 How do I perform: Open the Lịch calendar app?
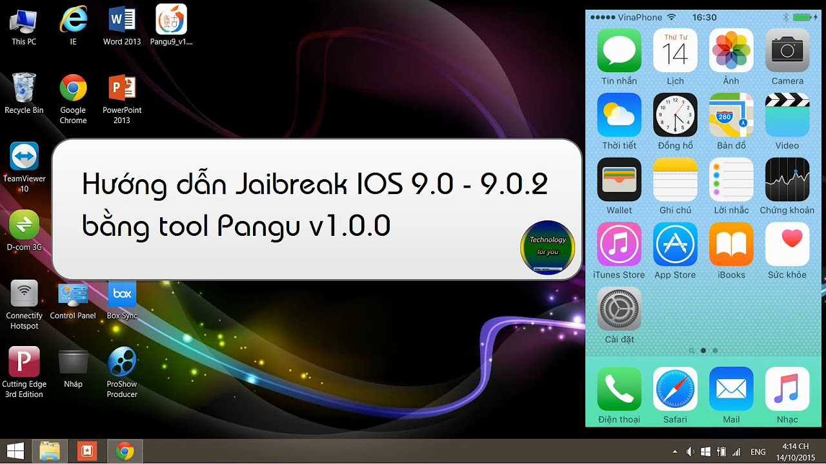click(675, 50)
